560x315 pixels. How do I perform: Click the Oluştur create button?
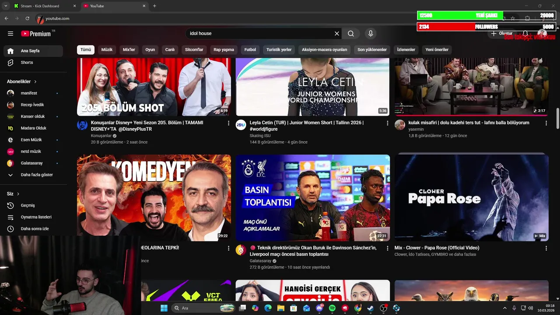point(501,34)
